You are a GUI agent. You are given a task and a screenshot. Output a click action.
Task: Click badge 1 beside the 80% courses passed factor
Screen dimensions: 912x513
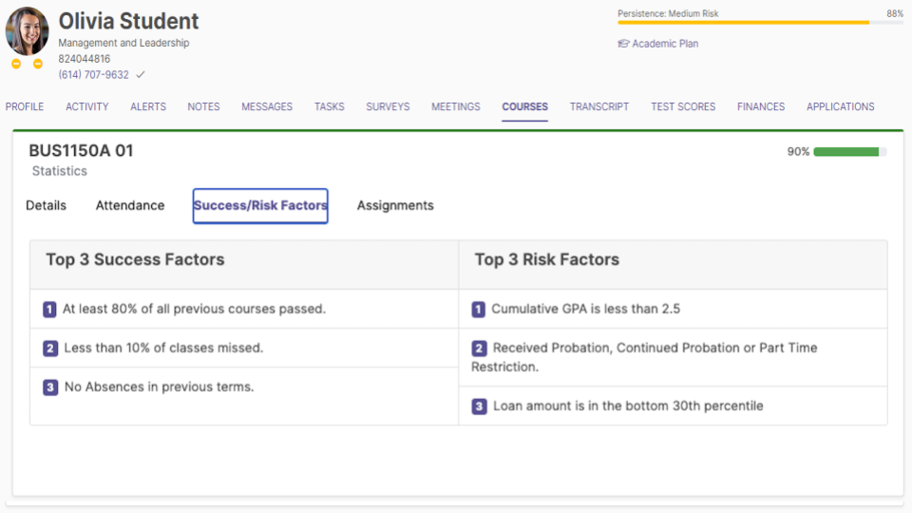pos(50,310)
